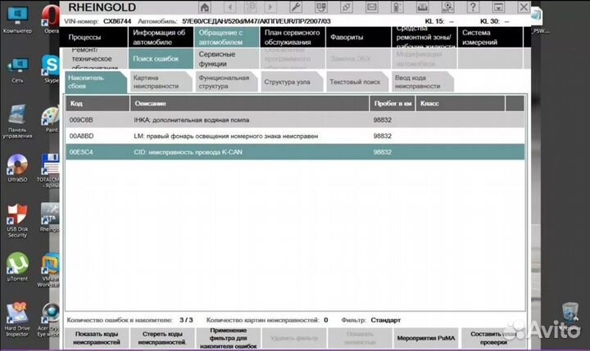The width and height of the screenshot is (590, 351).
Task: Open Hard Drive Inspector desktop icon
Action: (x=17, y=319)
